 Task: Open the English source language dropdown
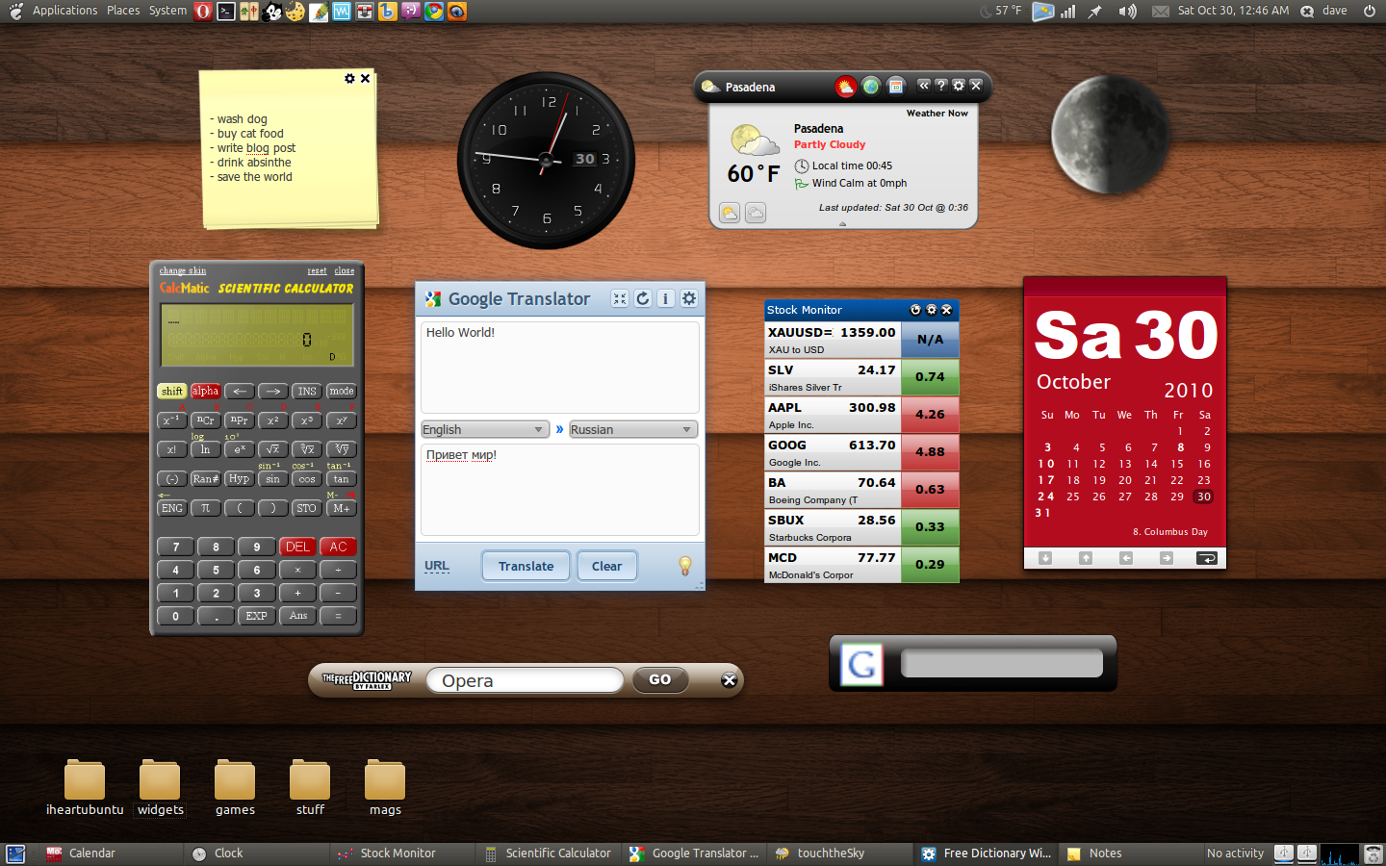[485, 429]
